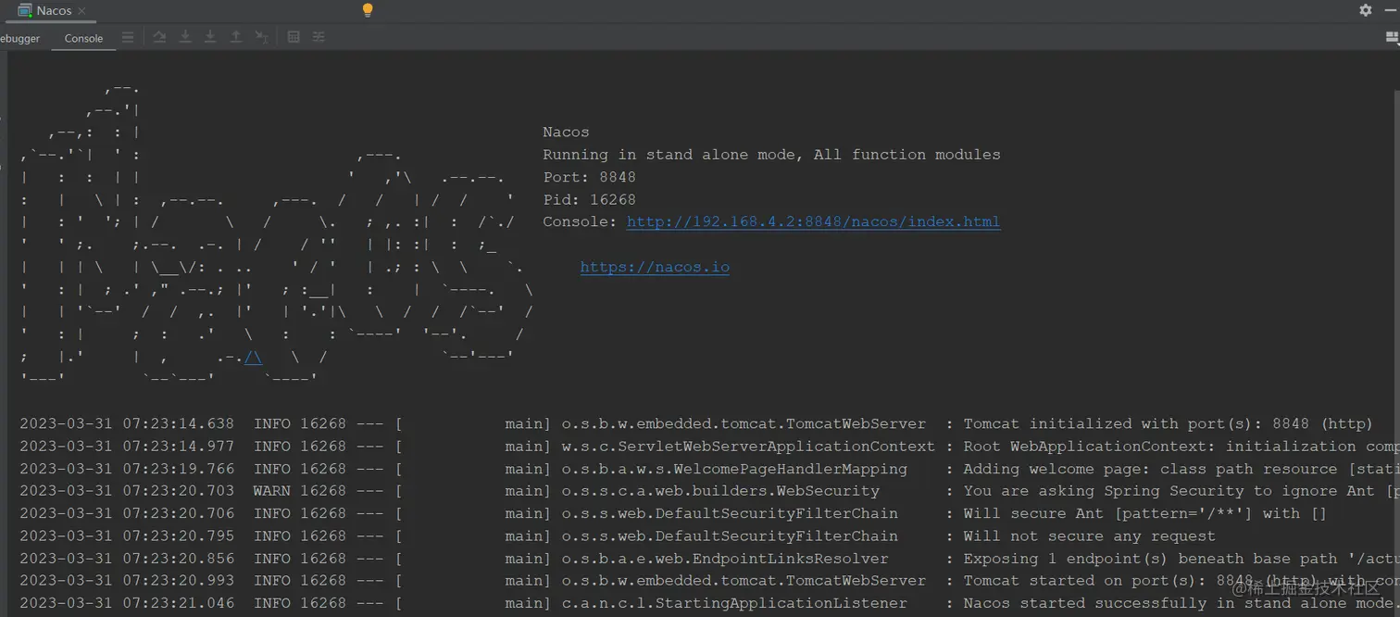This screenshot has width=1400, height=617.
Task: Click 'Will not secure any request' message
Action: click(1089, 536)
